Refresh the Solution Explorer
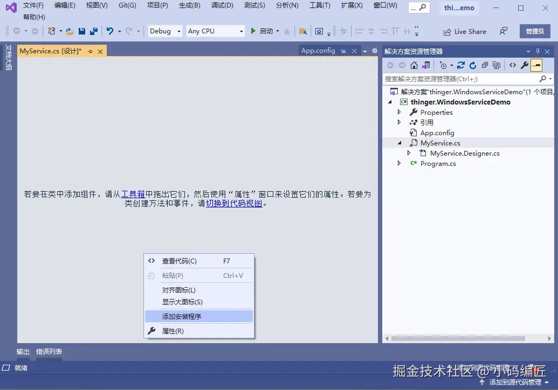The height and width of the screenshot is (390, 558). click(473, 65)
